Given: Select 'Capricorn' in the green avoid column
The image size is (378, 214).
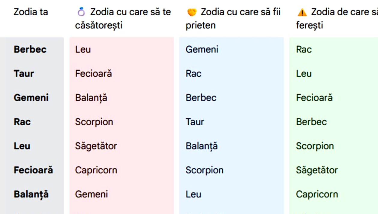Looking at the screenshot, I should pyautogui.click(x=317, y=194).
